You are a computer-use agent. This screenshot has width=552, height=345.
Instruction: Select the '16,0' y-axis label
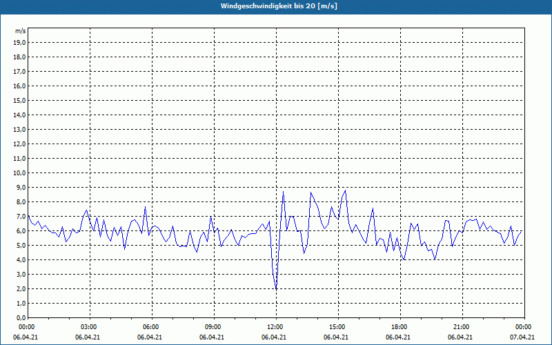(19, 86)
